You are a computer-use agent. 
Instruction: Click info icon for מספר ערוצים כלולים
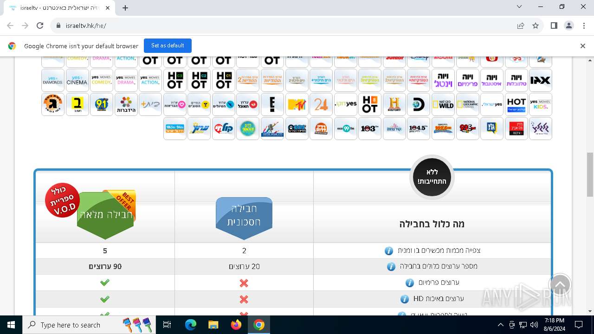coord(391,266)
